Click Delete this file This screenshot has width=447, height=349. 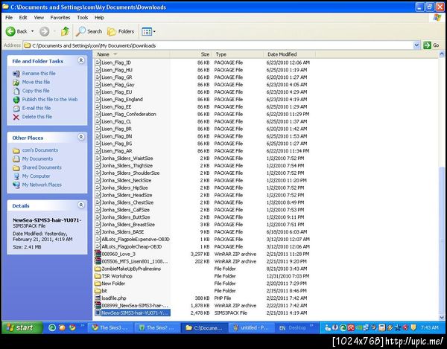click(x=37, y=117)
